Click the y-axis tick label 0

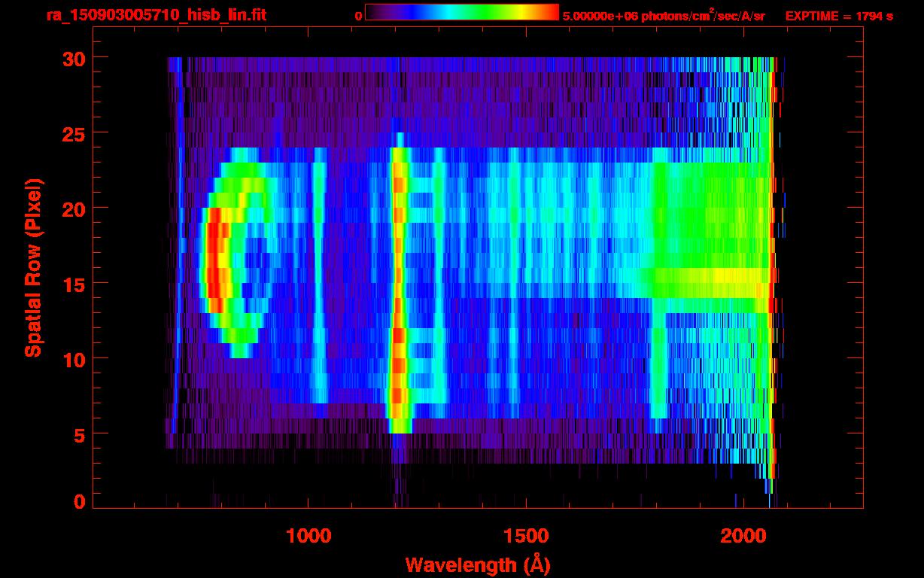(x=78, y=502)
